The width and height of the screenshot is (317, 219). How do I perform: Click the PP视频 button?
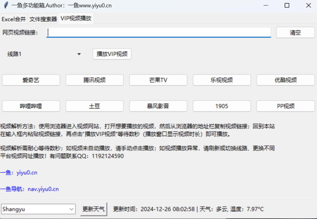pyautogui.click(x=286, y=106)
